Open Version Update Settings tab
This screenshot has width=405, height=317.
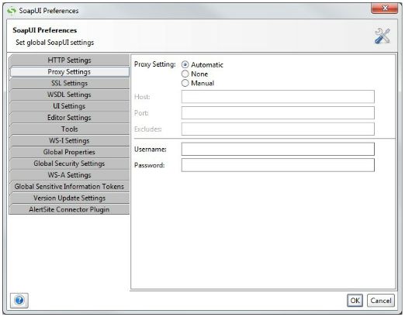(69, 198)
